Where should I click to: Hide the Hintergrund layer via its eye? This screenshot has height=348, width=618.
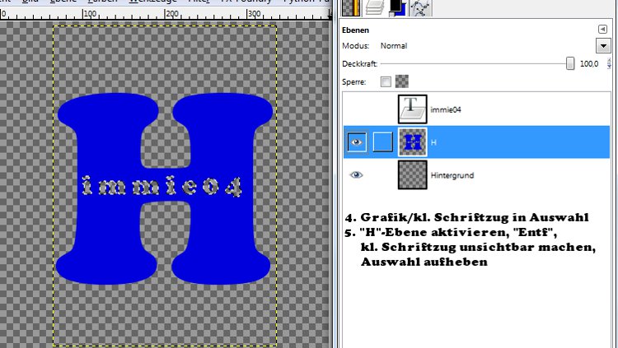(x=356, y=174)
